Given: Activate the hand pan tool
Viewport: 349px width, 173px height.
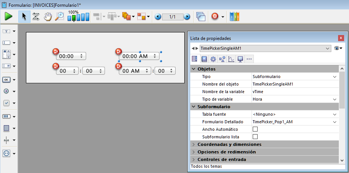Looking at the screenshot, I should 48,17.
